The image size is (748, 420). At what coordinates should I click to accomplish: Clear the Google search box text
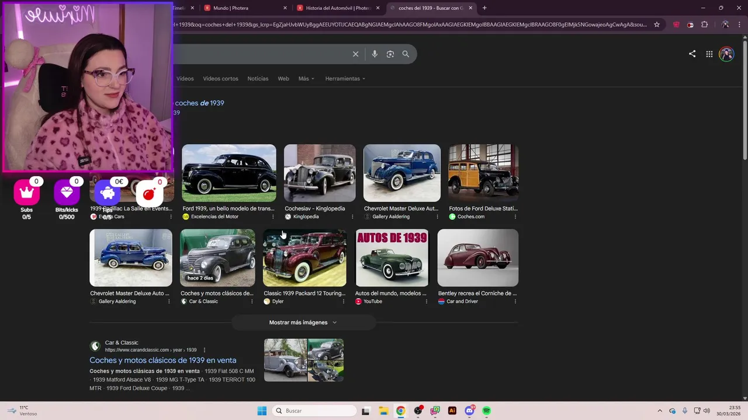355,54
